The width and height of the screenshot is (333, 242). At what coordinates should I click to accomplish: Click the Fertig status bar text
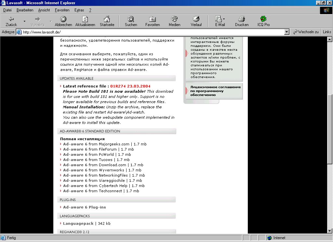(x=11, y=238)
